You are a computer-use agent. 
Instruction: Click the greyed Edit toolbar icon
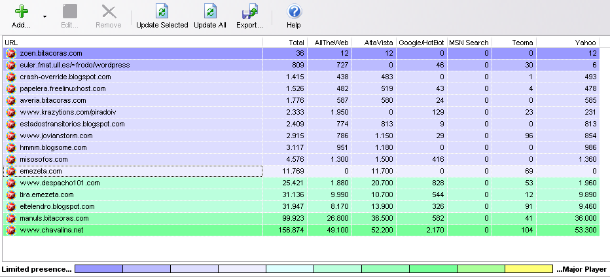tap(69, 11)
